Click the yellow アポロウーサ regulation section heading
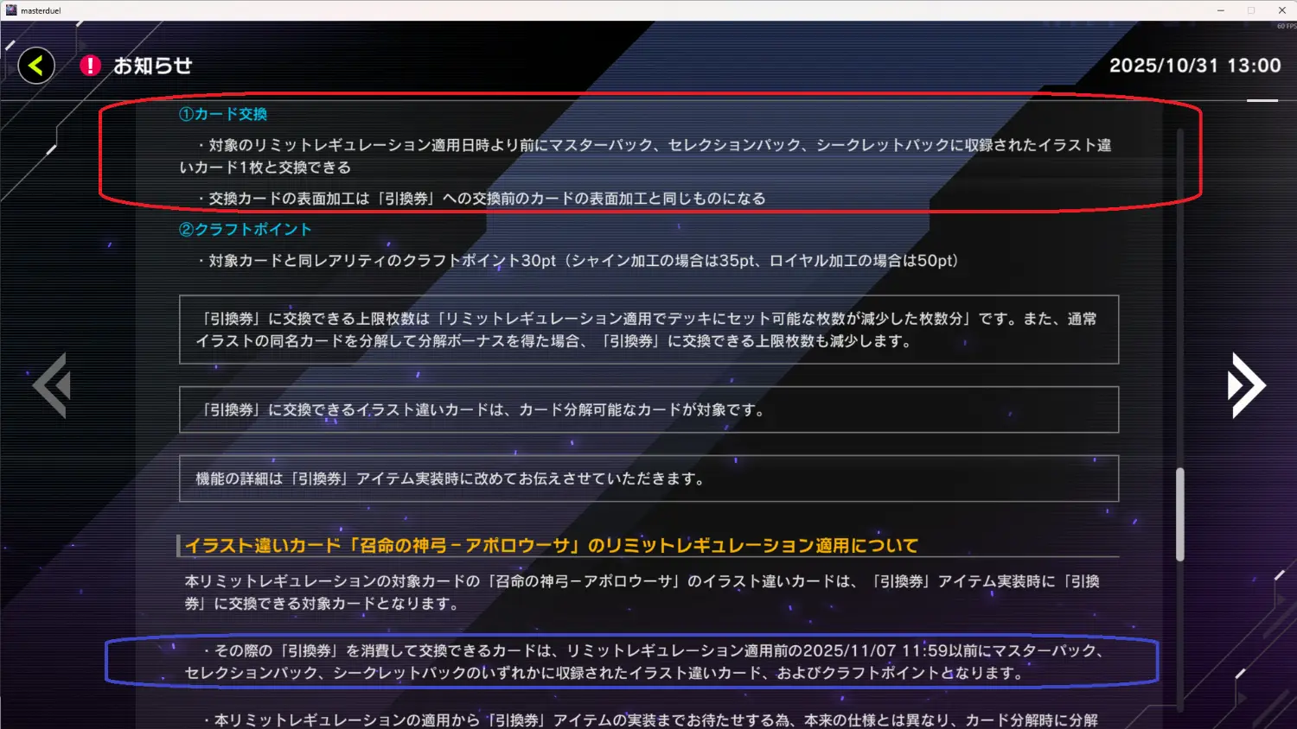The image size is (1297, 729). (x=551, y=546)
